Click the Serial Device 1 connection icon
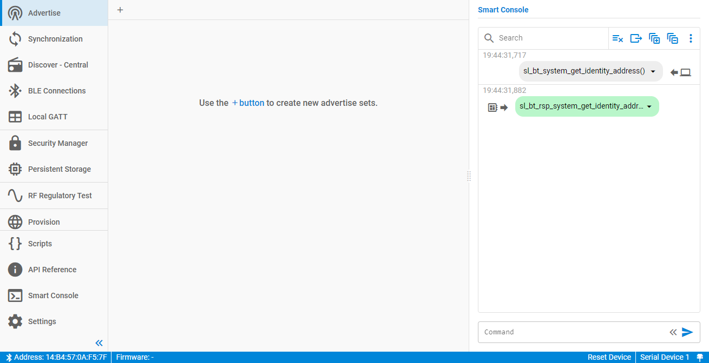The width and height of the screenshot is (709, 363). coord(699,357)
